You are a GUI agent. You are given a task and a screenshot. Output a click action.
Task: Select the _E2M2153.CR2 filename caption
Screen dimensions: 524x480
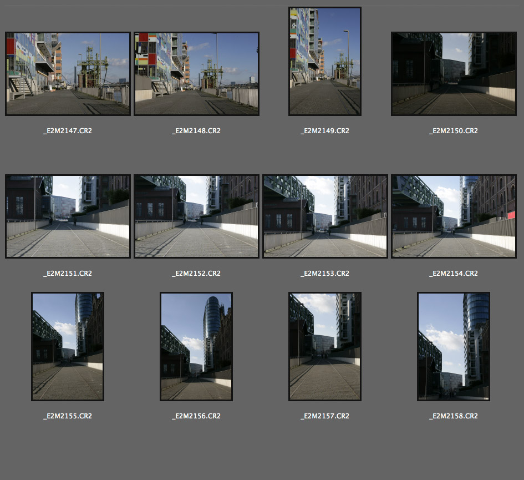click(x=325, y=274)
